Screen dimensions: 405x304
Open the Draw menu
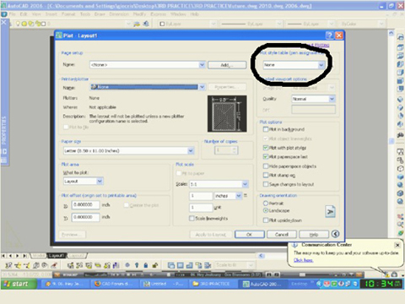(100, 14)
